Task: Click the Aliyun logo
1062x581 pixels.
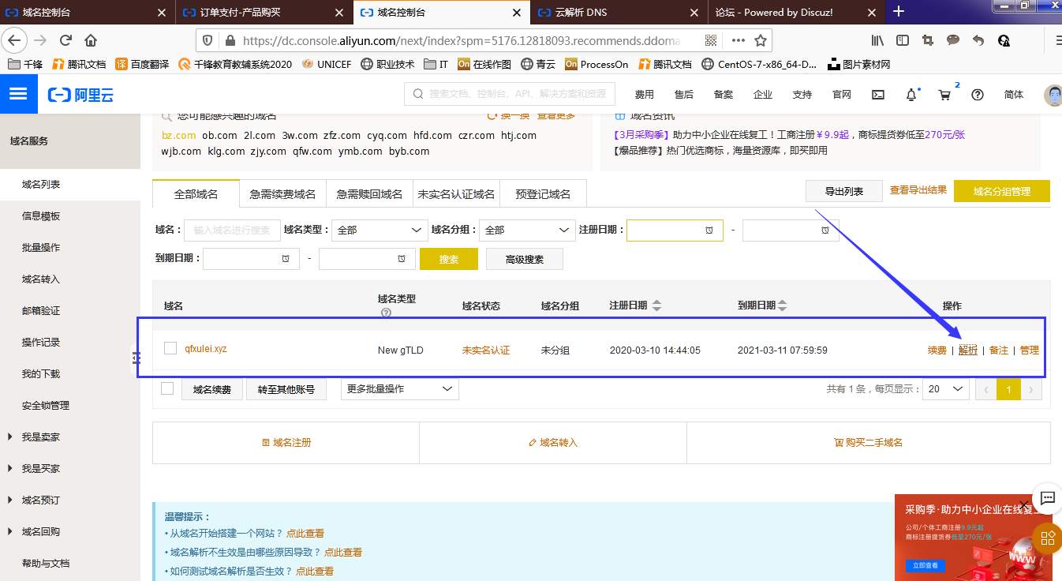Action: coord(80,95)
